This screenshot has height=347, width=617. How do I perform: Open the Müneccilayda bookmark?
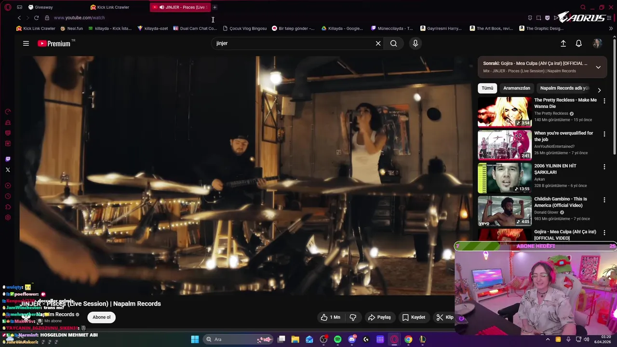[x=391, y=28]
